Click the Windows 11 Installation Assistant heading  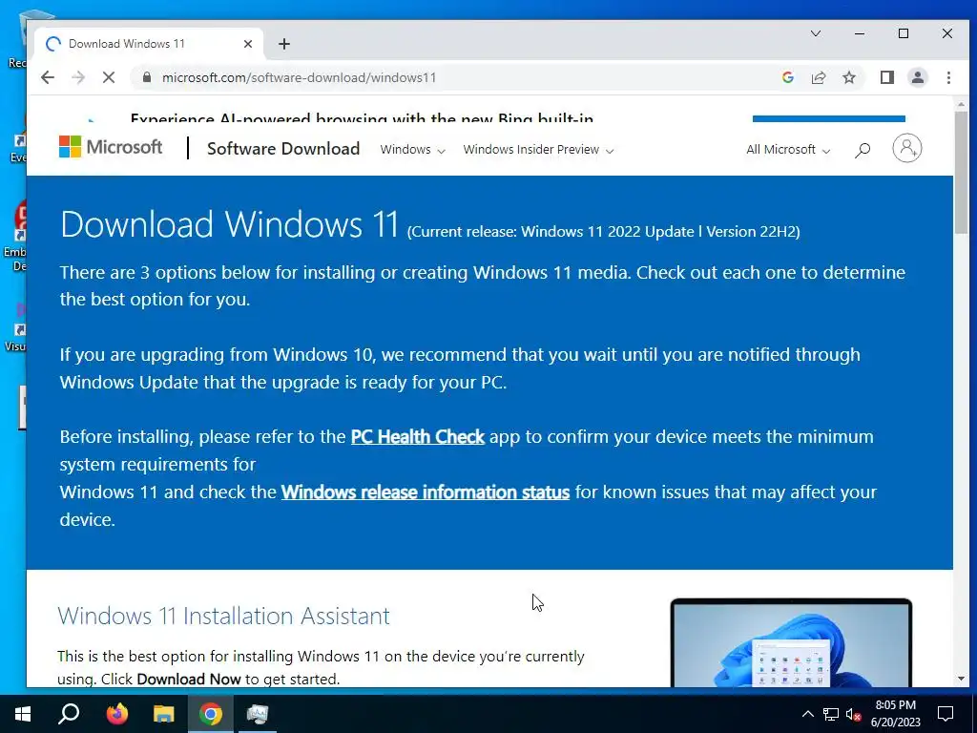pyautogui.click(x=223, y=616)
